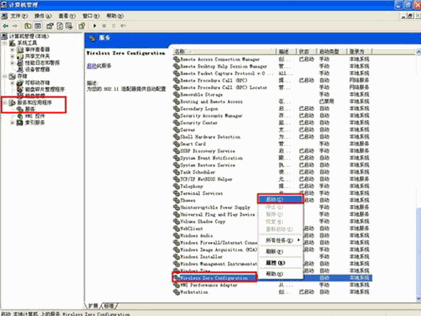Choose 属性 in the context menu
421x316 pixels.
(275, 262)
